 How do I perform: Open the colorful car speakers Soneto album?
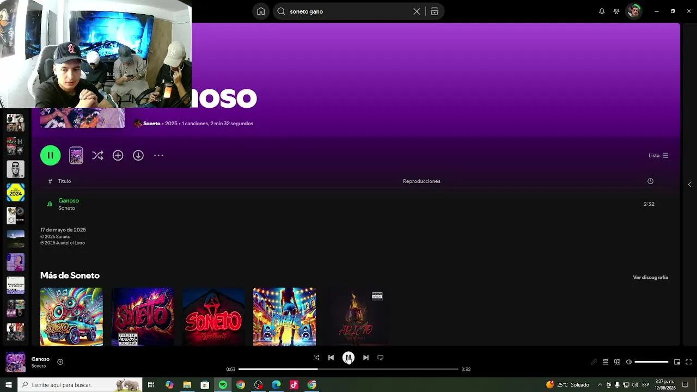click(x=71, y=317)
